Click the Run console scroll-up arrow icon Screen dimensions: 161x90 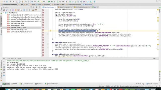pos(4,61)
